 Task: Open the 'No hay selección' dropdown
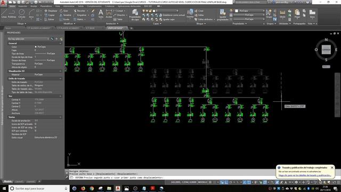tap(28, 39)
